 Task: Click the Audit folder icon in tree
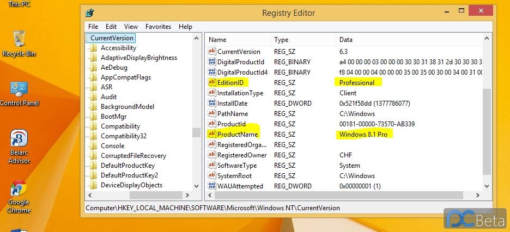click(93, 97)
